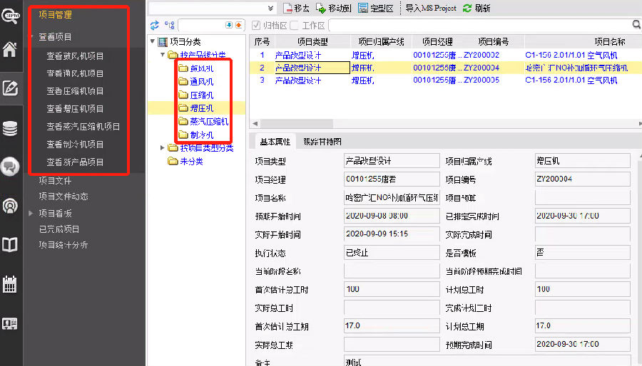
Task: Select the 压缩机 folder in tree
Action: [x=196, y=95]
